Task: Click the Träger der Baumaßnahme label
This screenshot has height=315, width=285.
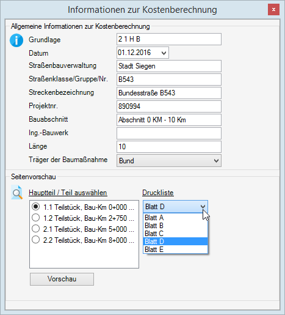Action: coord(68,160)
